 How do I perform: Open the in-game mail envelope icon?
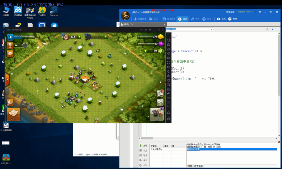pyautogui.click(x=10, y=54)
